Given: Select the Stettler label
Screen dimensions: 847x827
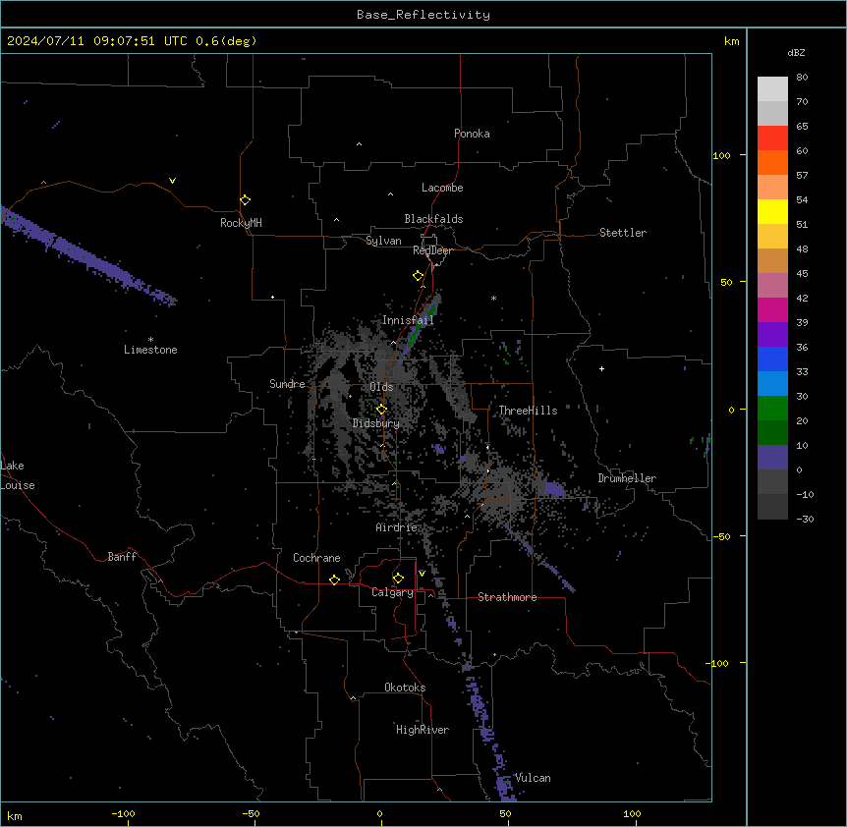Looking at the screenshot, I should [x=623, y=233].
